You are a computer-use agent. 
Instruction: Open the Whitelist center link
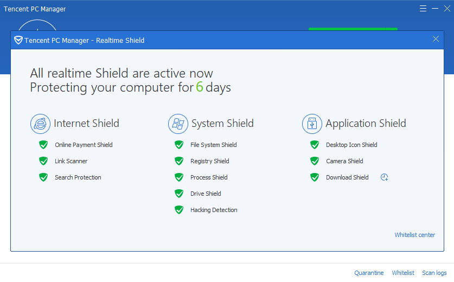[414, 235]
